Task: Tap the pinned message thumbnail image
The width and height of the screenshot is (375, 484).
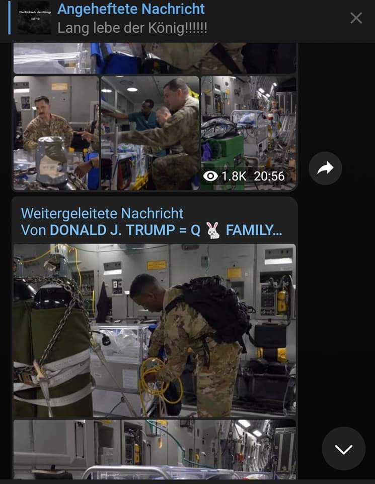Action: click(34, 18)
